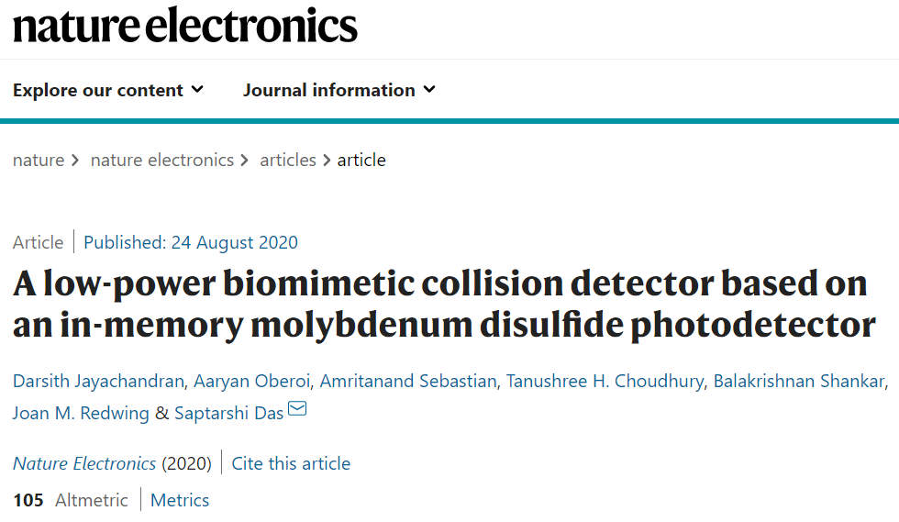Screen dimensions: 899x522
Task: Open the article Metrics page
Action: [x=180, y=500]
